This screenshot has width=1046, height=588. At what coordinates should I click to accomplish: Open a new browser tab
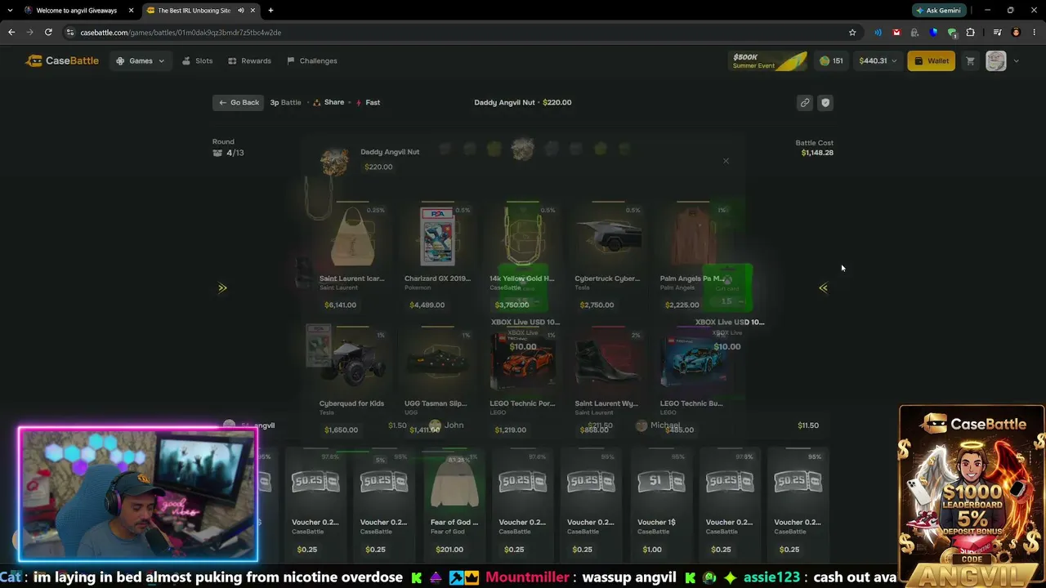[x=270, y=11]
